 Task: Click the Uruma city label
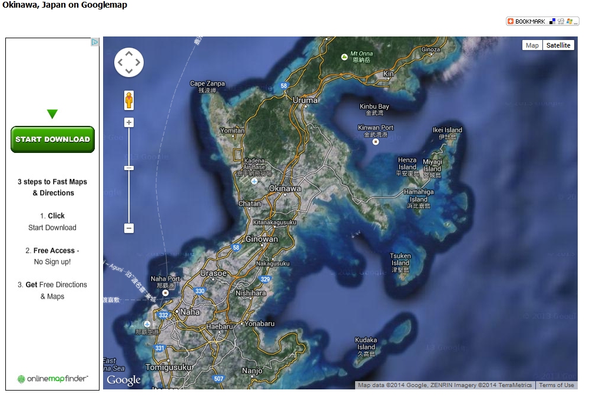[305, 100]
